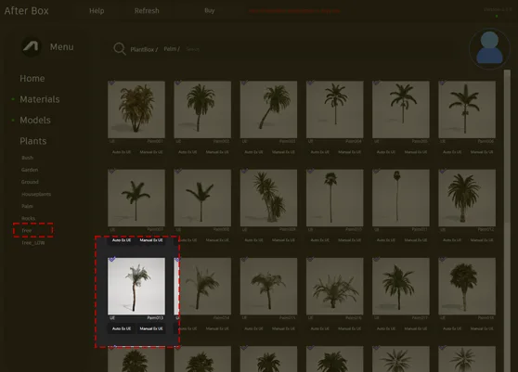The image size is (518, 372).
Task: Click the vertical scrollbar of the plant grid
Action: point(507,146)
